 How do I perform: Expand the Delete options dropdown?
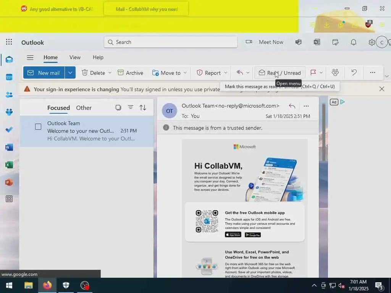tap(110, 73)
